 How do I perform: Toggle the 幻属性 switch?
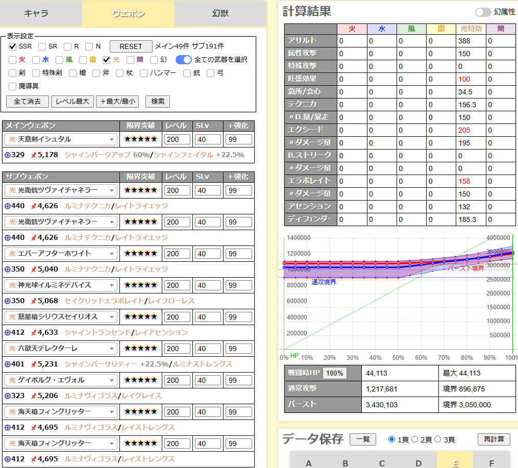click(x=483, y=12)
